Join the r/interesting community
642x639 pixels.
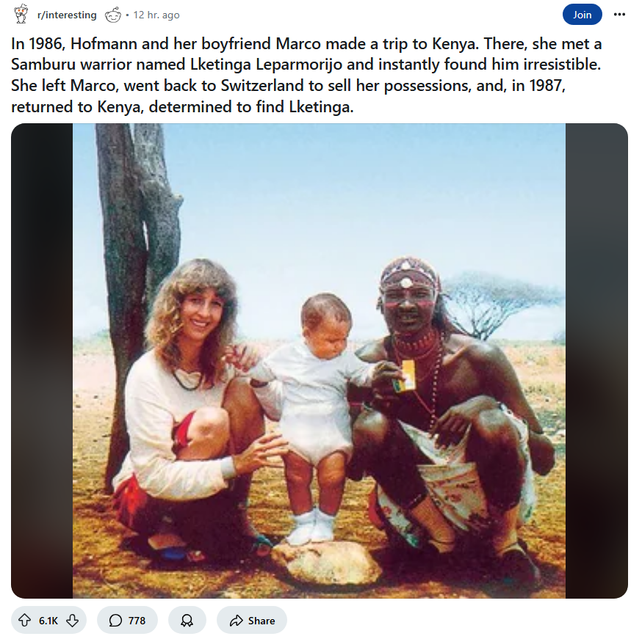point(582,15)
